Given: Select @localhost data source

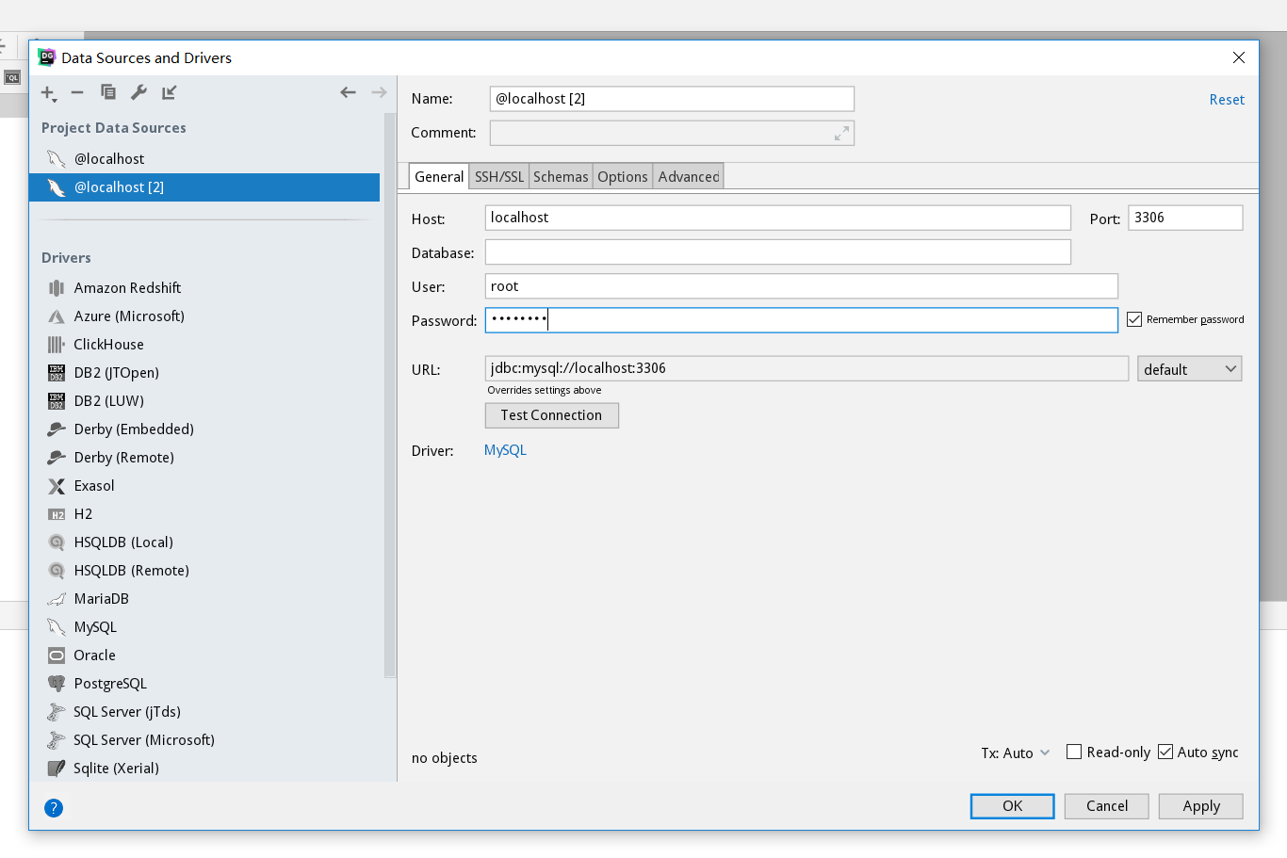Looking at the screenshot, I should 204,159.
